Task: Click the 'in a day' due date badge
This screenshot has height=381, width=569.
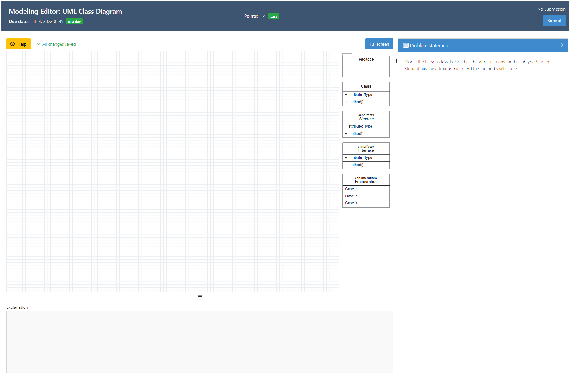Action: (x=74, y=21)
